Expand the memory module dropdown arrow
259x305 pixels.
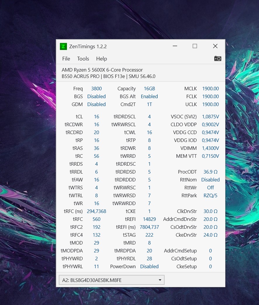[160, 280]
